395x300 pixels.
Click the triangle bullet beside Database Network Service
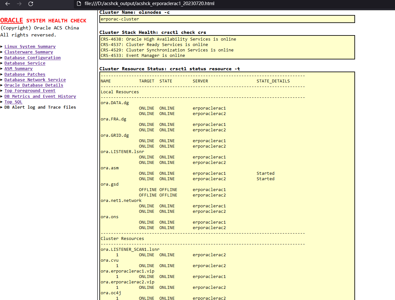pos(2,80)
